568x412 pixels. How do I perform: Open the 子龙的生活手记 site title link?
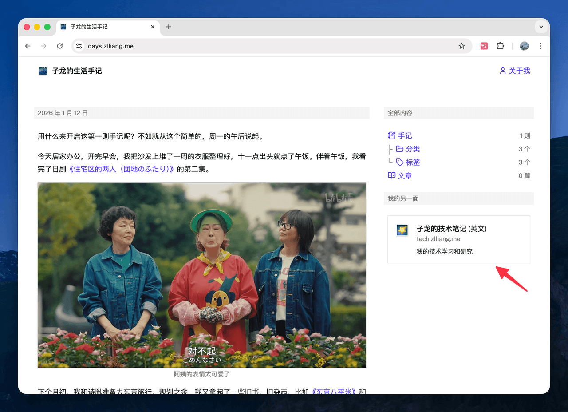click(77, 71)
